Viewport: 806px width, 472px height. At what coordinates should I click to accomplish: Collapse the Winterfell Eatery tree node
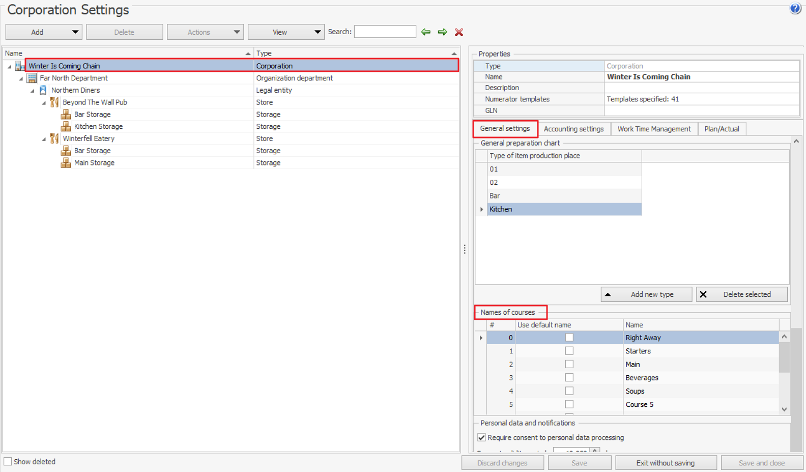point(44,139)
